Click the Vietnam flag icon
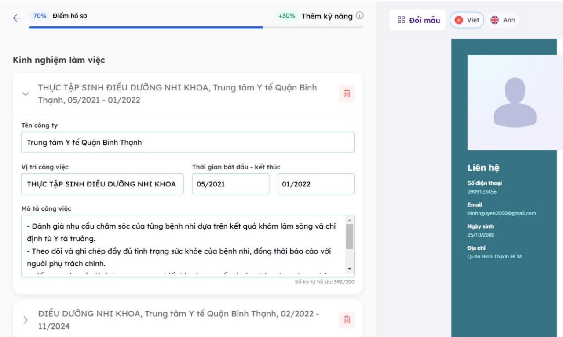Screen dimensions: 563x337 (459, 20)
